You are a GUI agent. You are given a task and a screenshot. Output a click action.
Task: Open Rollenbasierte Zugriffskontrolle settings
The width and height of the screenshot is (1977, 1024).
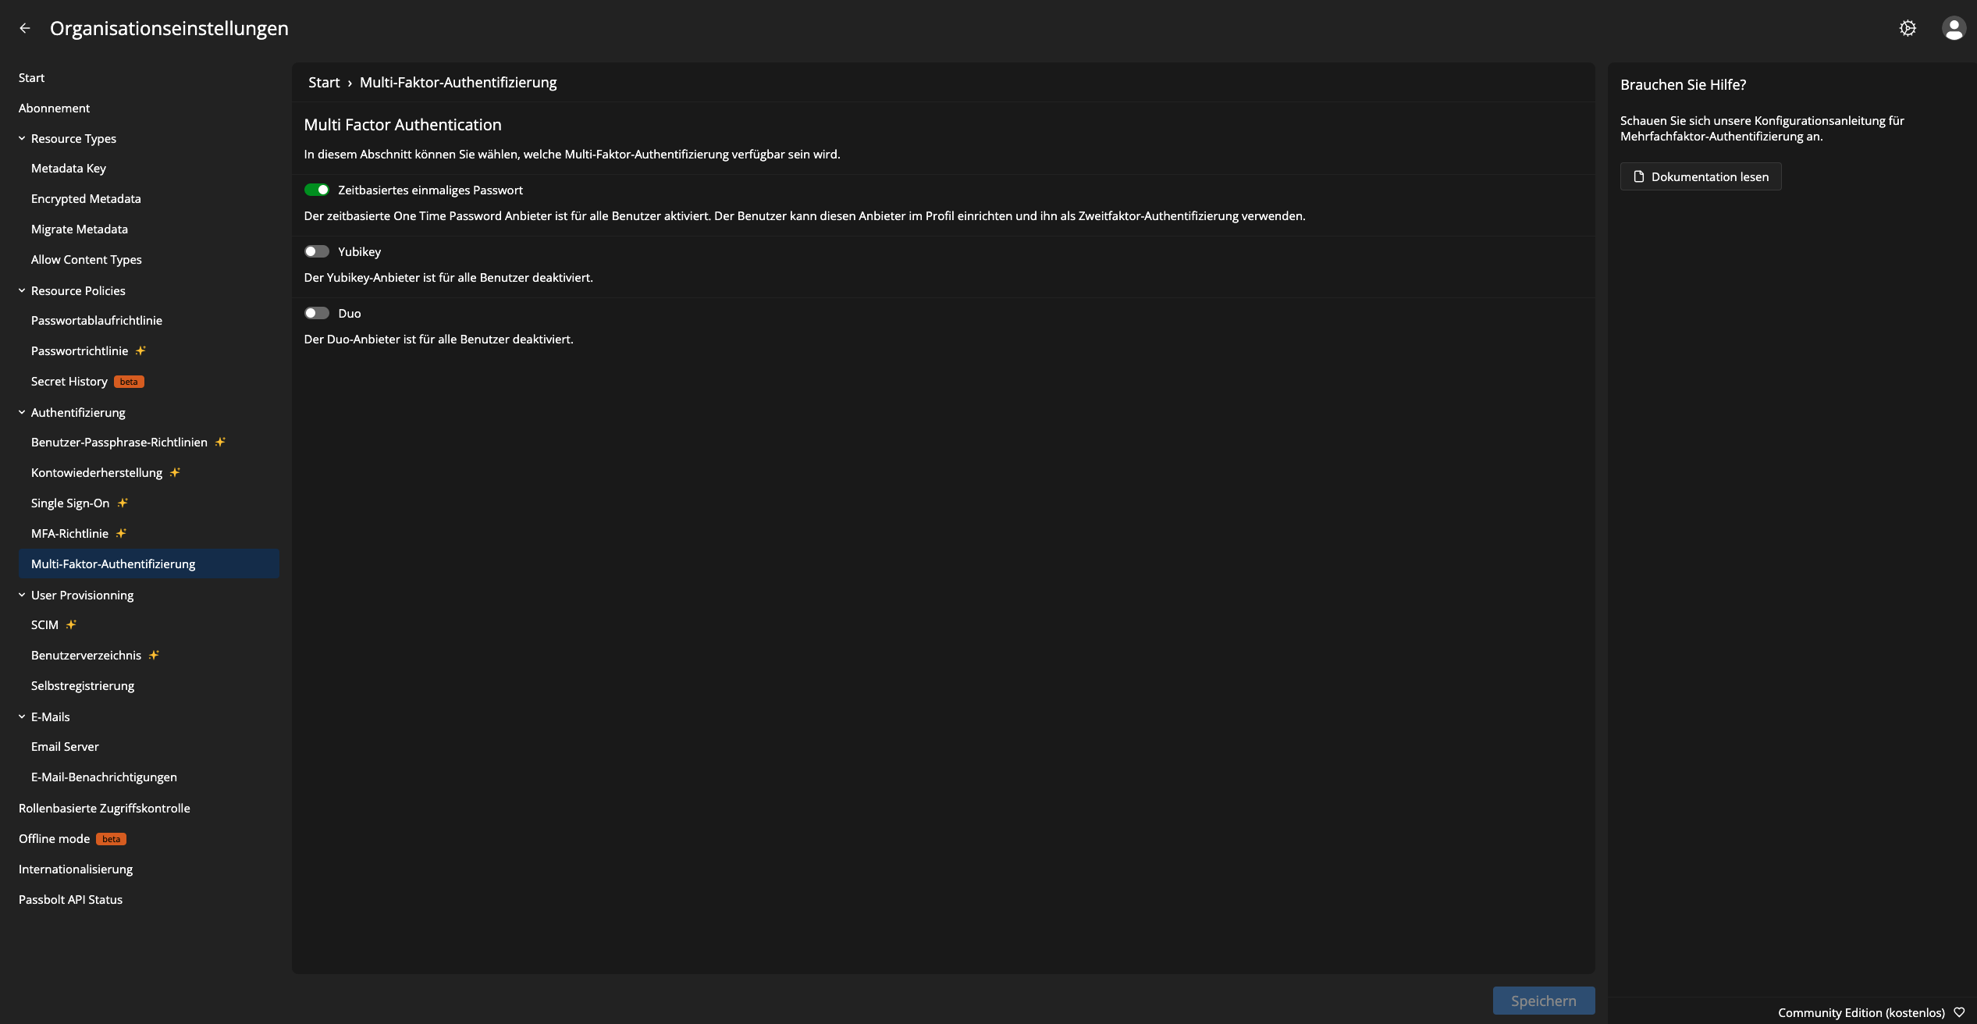105,808
